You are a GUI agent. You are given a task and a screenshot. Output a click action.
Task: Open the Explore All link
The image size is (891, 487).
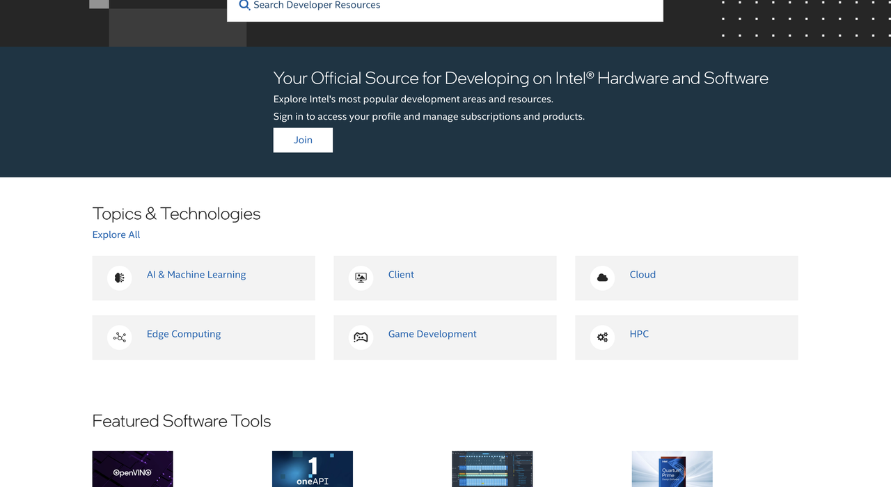(x=116, y=234)
